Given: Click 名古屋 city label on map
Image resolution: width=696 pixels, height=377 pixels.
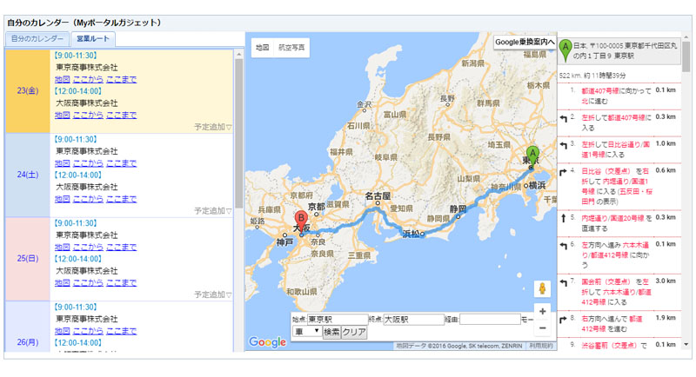Looking at the screenshot, I should click(x=378, y=195).
